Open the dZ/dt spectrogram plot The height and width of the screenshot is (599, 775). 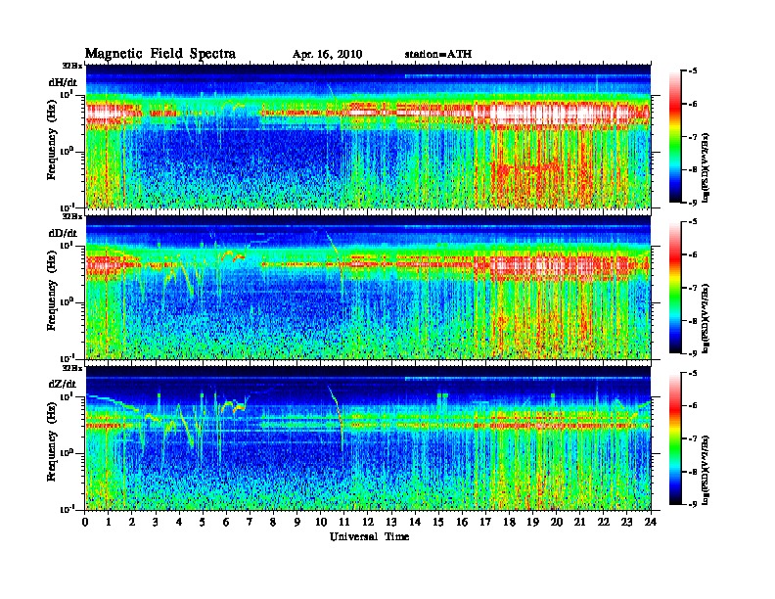coord(368,438)
